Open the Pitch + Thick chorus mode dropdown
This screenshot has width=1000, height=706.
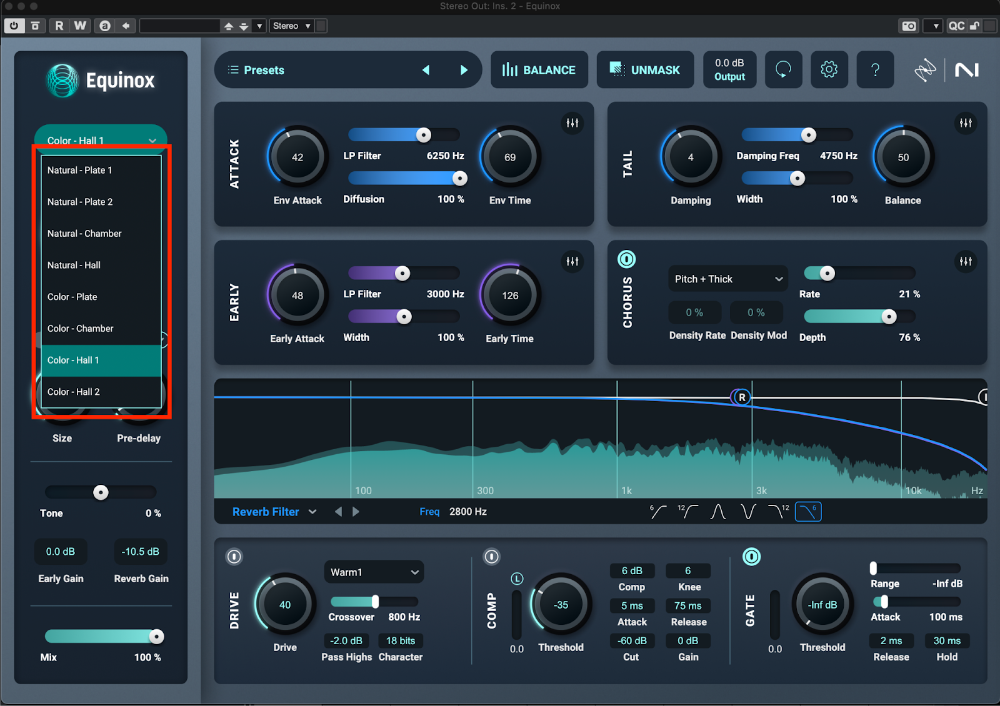(727, 279)
